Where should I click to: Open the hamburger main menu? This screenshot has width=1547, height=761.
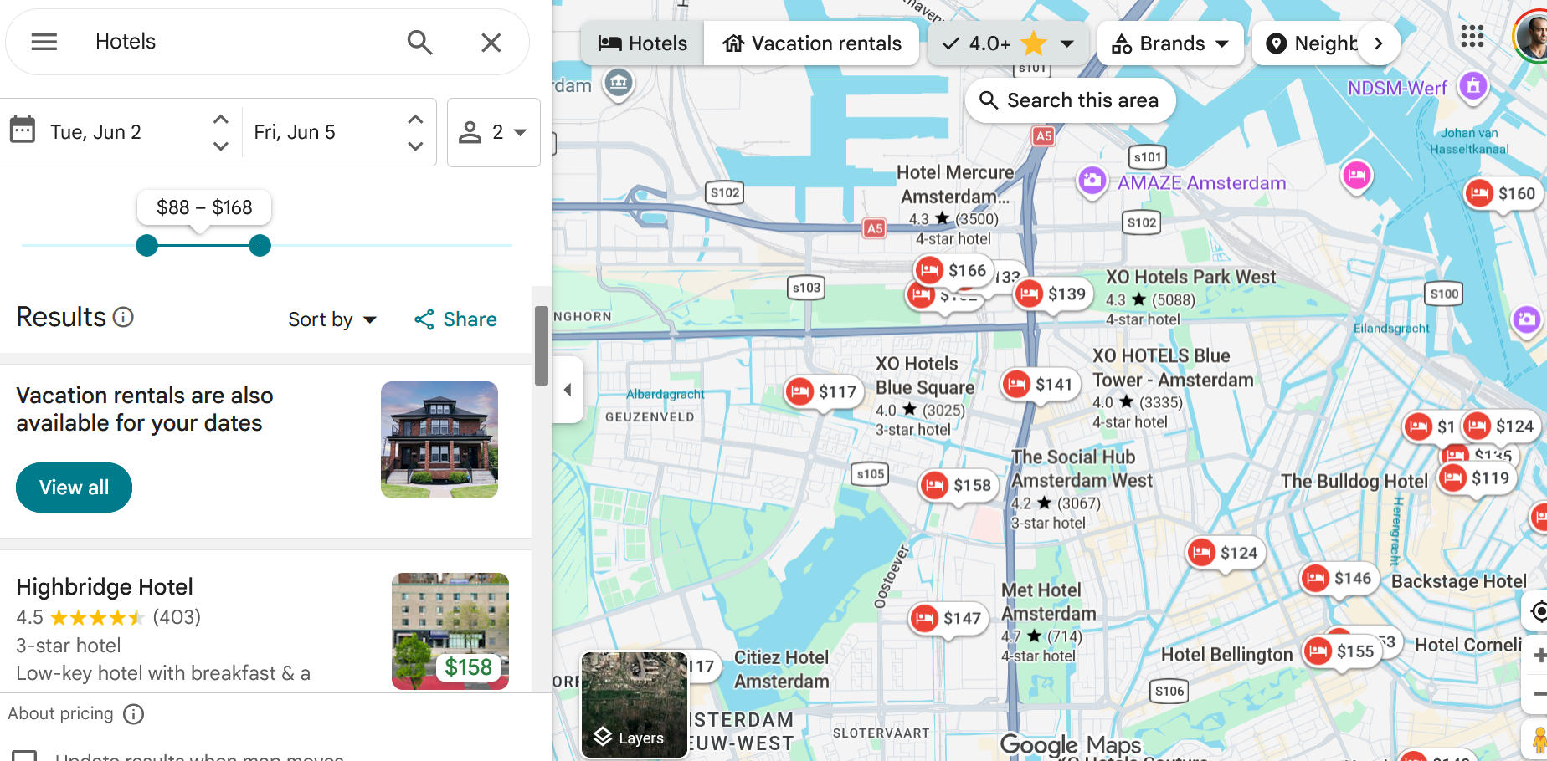pyautogui.click(x=44, y=42)
